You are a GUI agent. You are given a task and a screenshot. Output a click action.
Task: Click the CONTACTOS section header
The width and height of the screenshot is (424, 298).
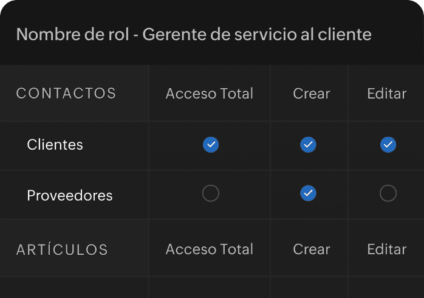coord(66,94)
